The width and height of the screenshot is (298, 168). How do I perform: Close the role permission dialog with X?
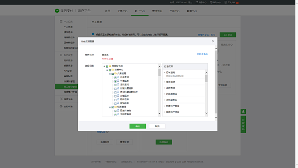pyautogui.click(x=213, y=41)
